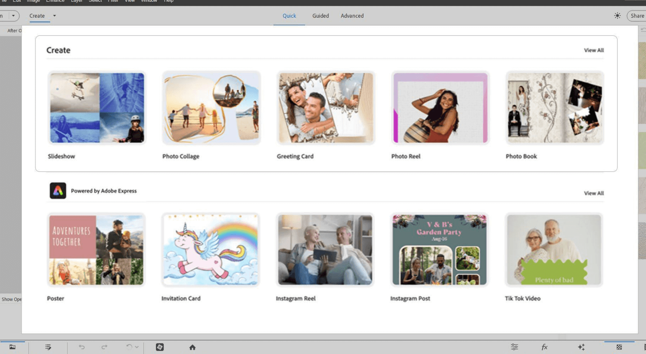Go to Home screen via house icon
Screen dimensions: 646x354
193,347
